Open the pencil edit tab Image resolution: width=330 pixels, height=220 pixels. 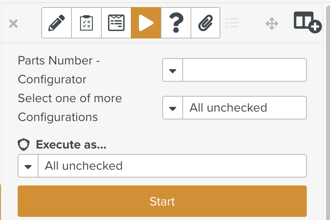(x=57, y=23)
